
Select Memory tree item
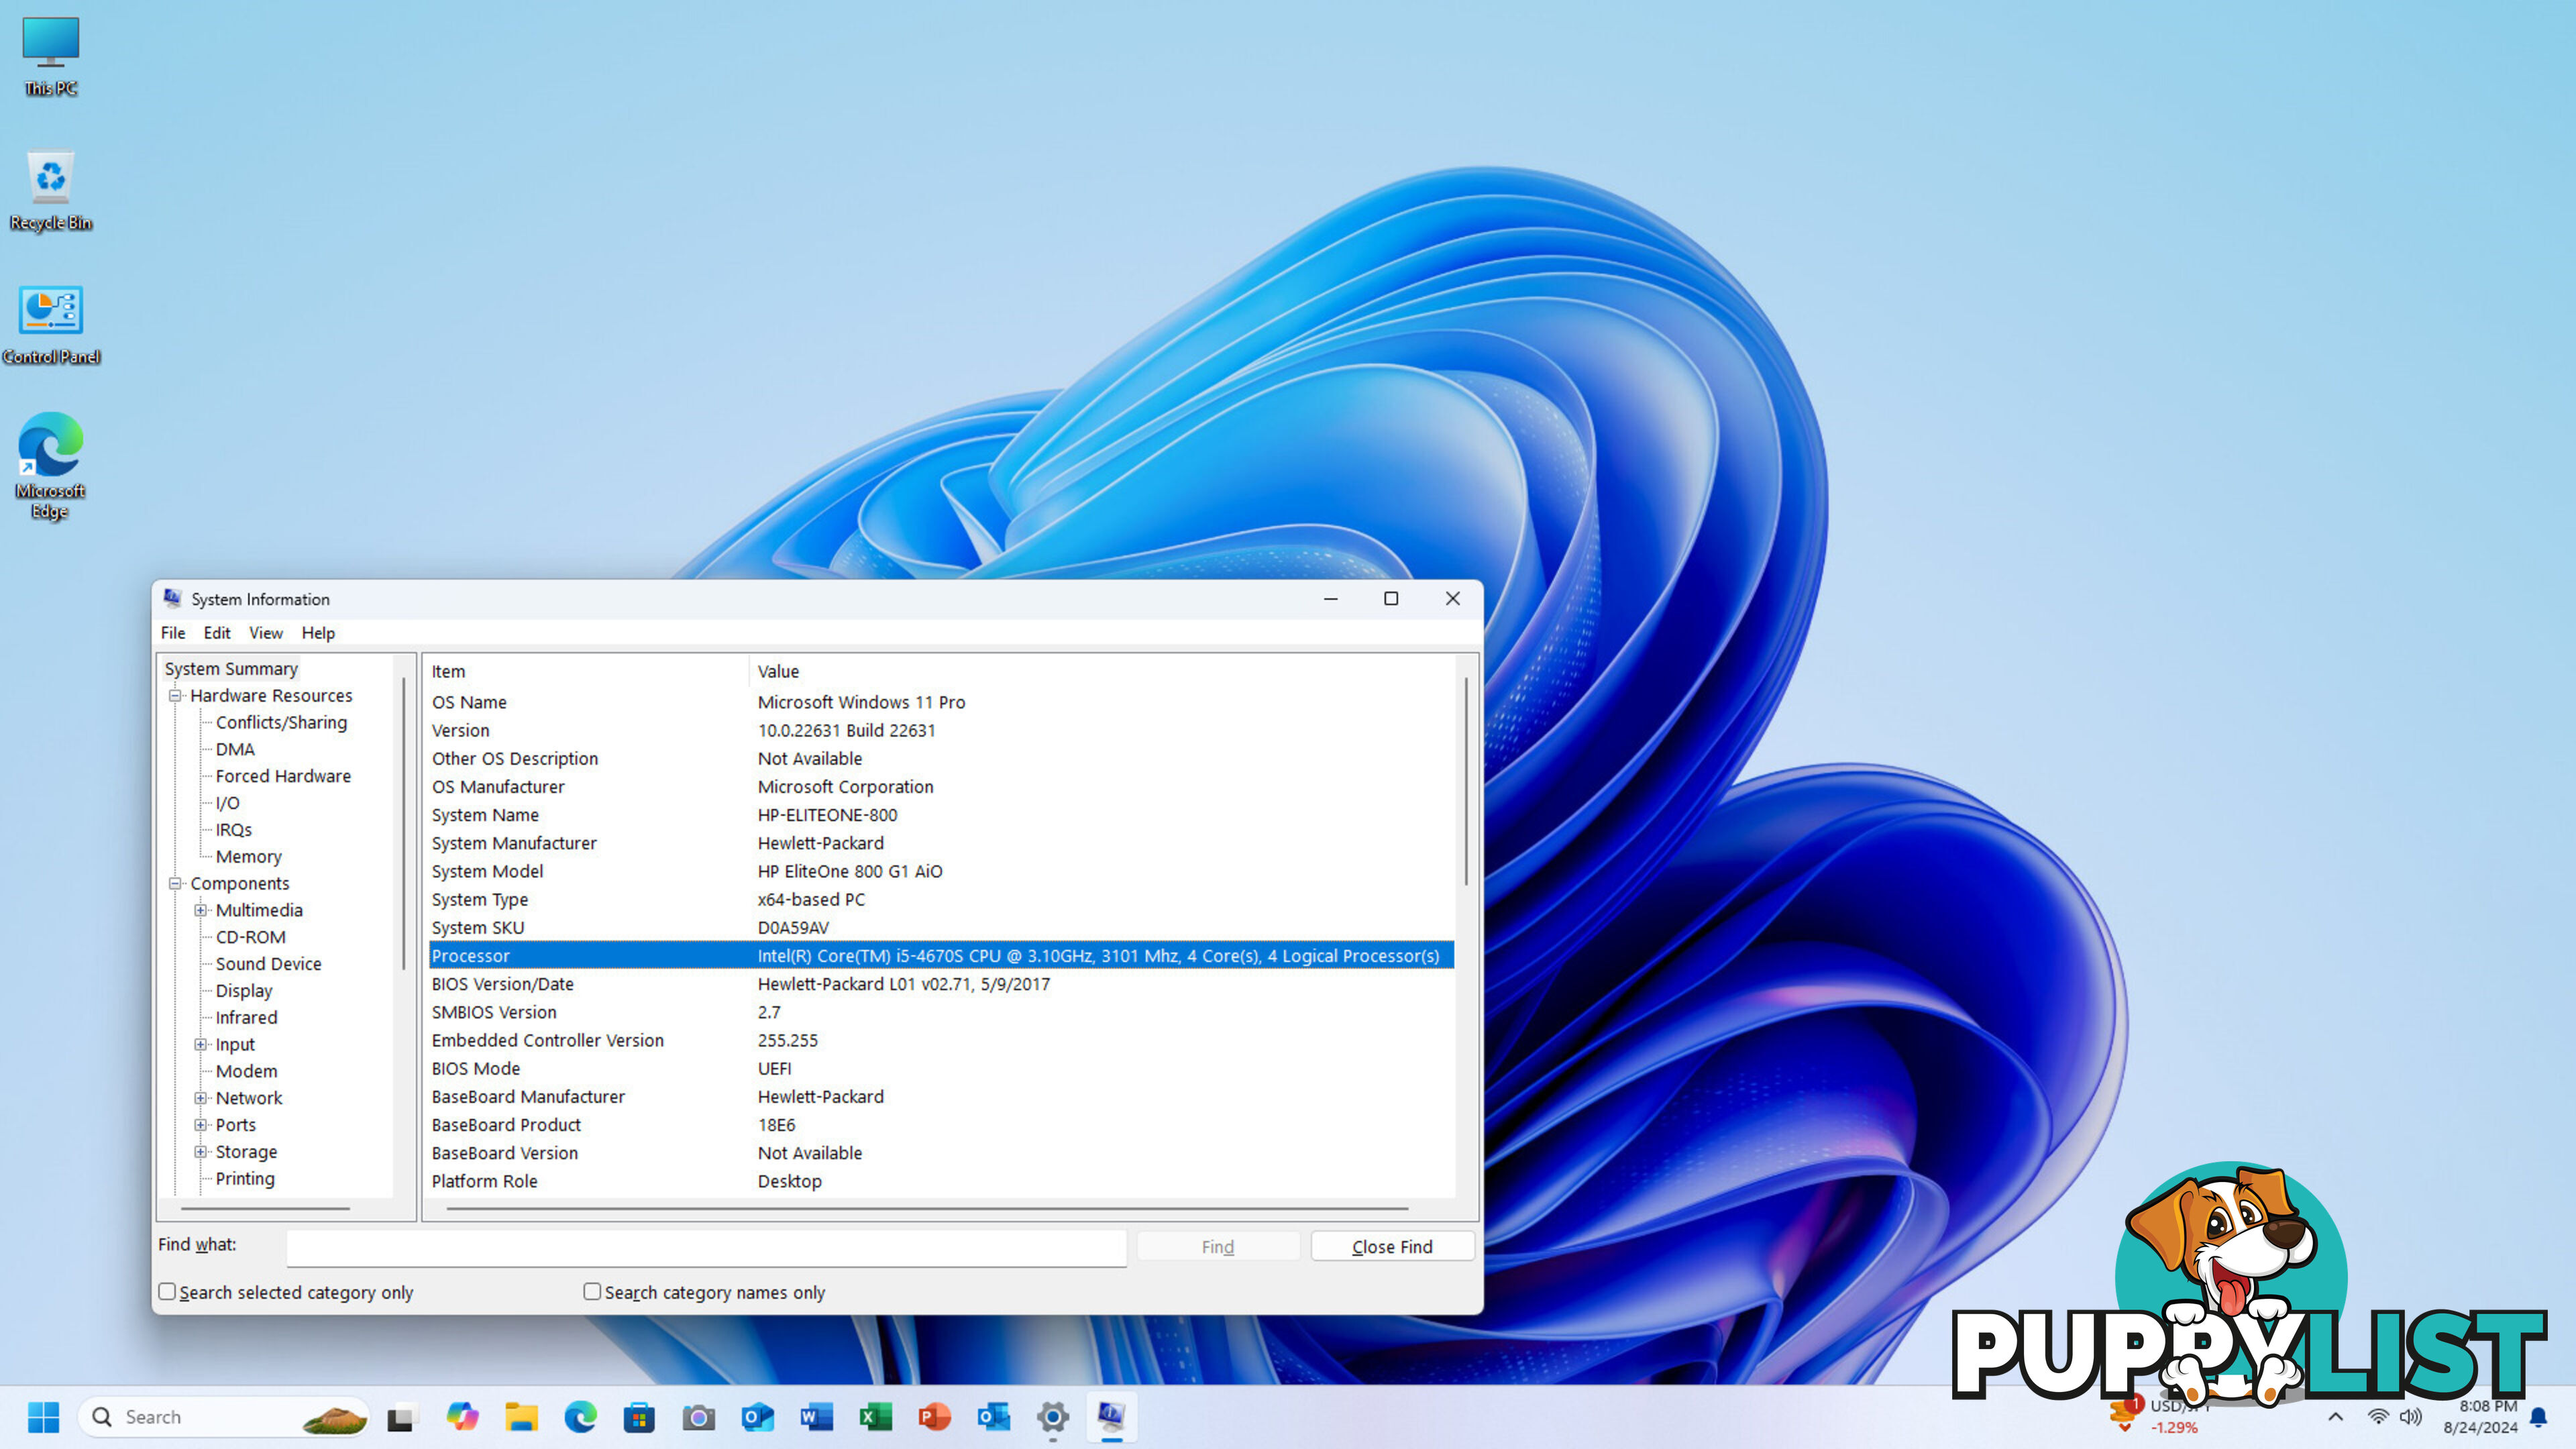[x=248, y=857]
